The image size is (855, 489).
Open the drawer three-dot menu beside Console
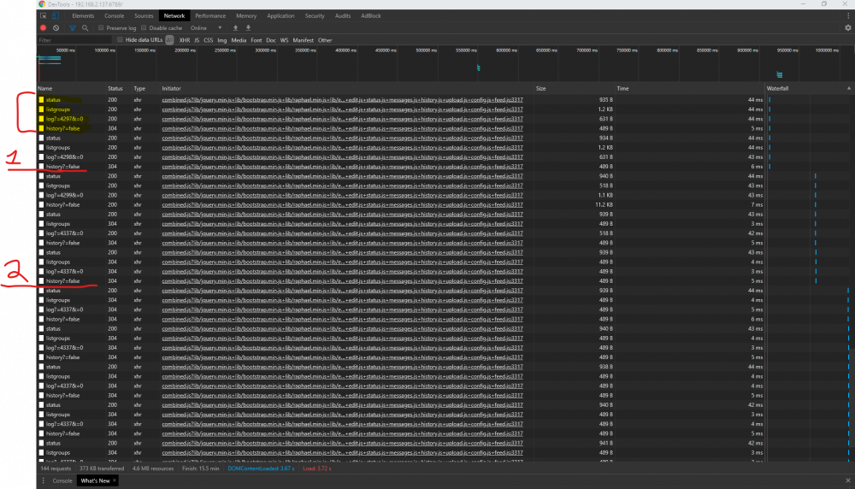click(43, 480)
